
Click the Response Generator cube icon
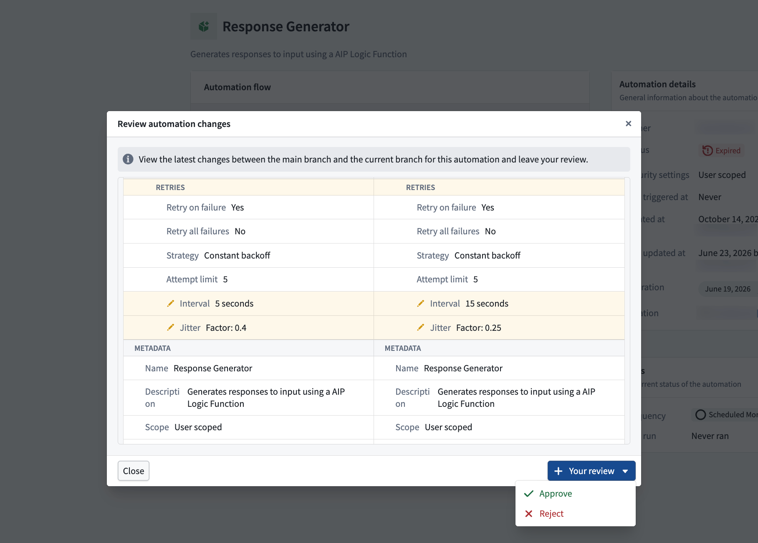[x=204, y=26]
